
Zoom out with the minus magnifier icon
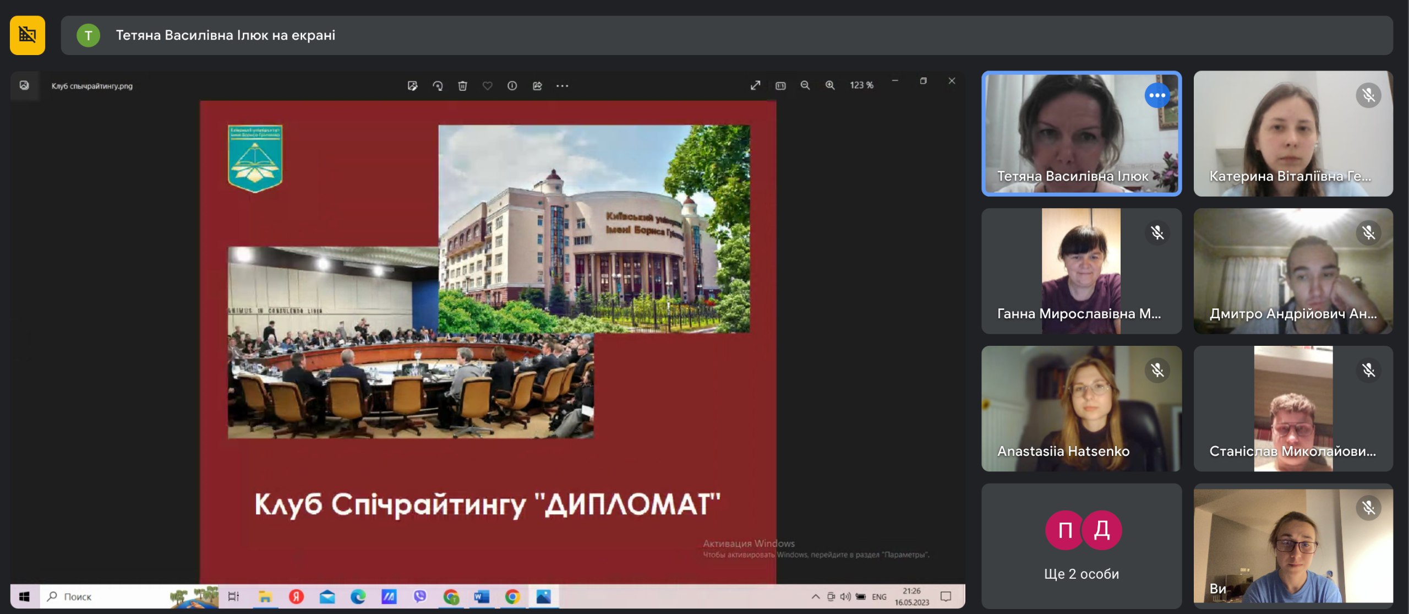coord(805,85)
